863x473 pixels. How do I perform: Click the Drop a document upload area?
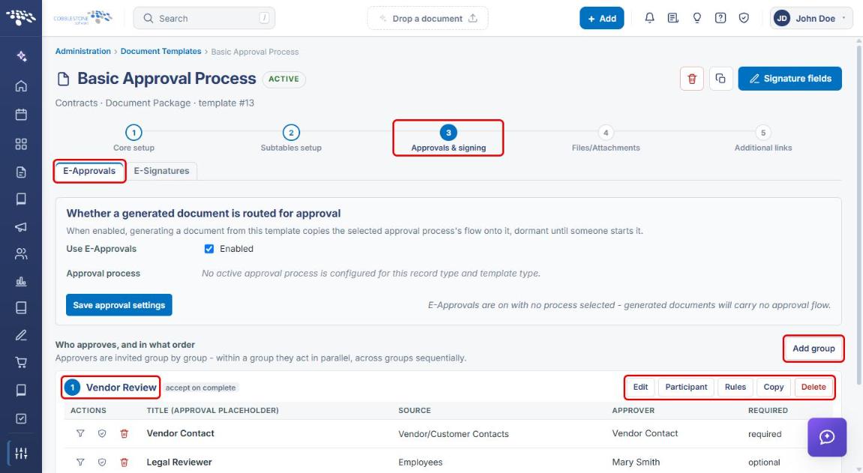(x=428, y=18)
